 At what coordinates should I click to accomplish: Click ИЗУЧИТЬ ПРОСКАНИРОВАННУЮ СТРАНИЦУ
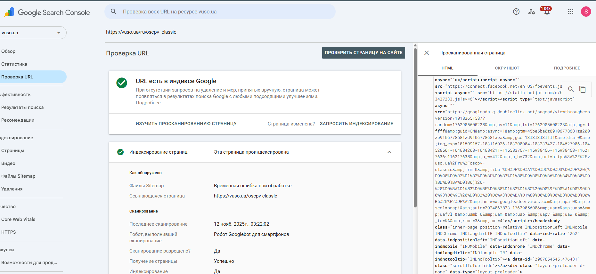[x=186, y=124]
